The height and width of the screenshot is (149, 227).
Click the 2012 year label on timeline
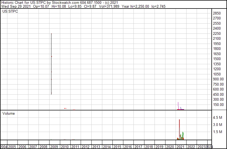pos(86,147)
